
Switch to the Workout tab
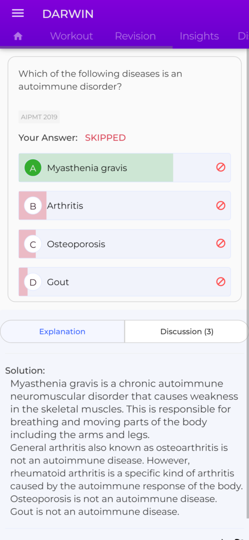[x=72, y=36]
